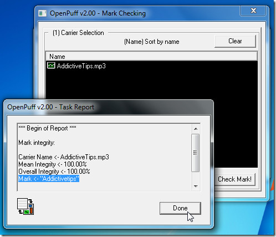Click the OpenPuff title bar icon
Screen dimensions: 276x237
point(42,13)
